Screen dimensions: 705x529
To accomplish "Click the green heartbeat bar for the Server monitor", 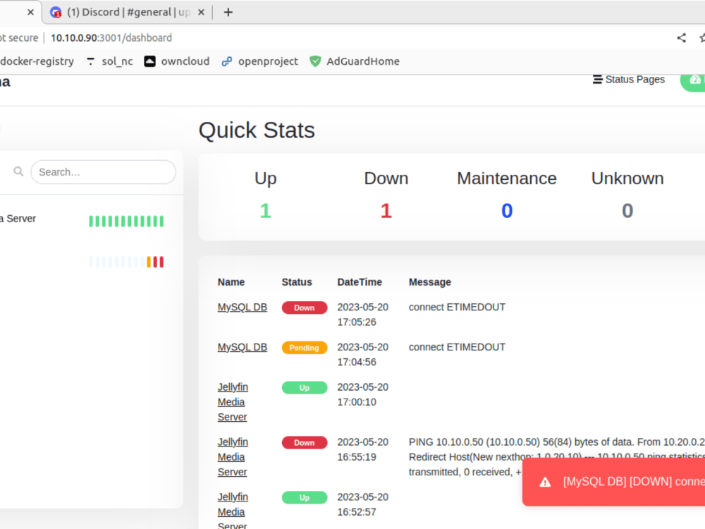I will point(125,221).
